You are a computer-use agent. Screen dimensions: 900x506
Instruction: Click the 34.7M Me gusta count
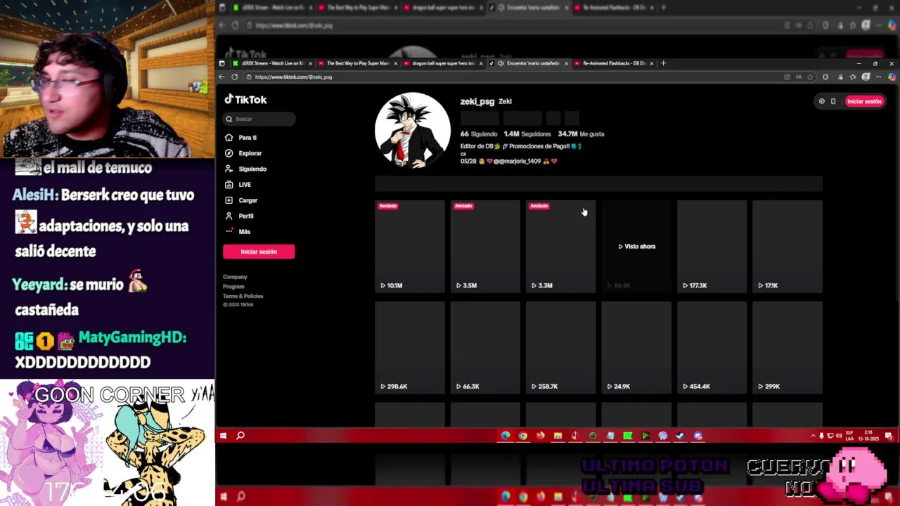pyautogui.click(x=581, y=134)
